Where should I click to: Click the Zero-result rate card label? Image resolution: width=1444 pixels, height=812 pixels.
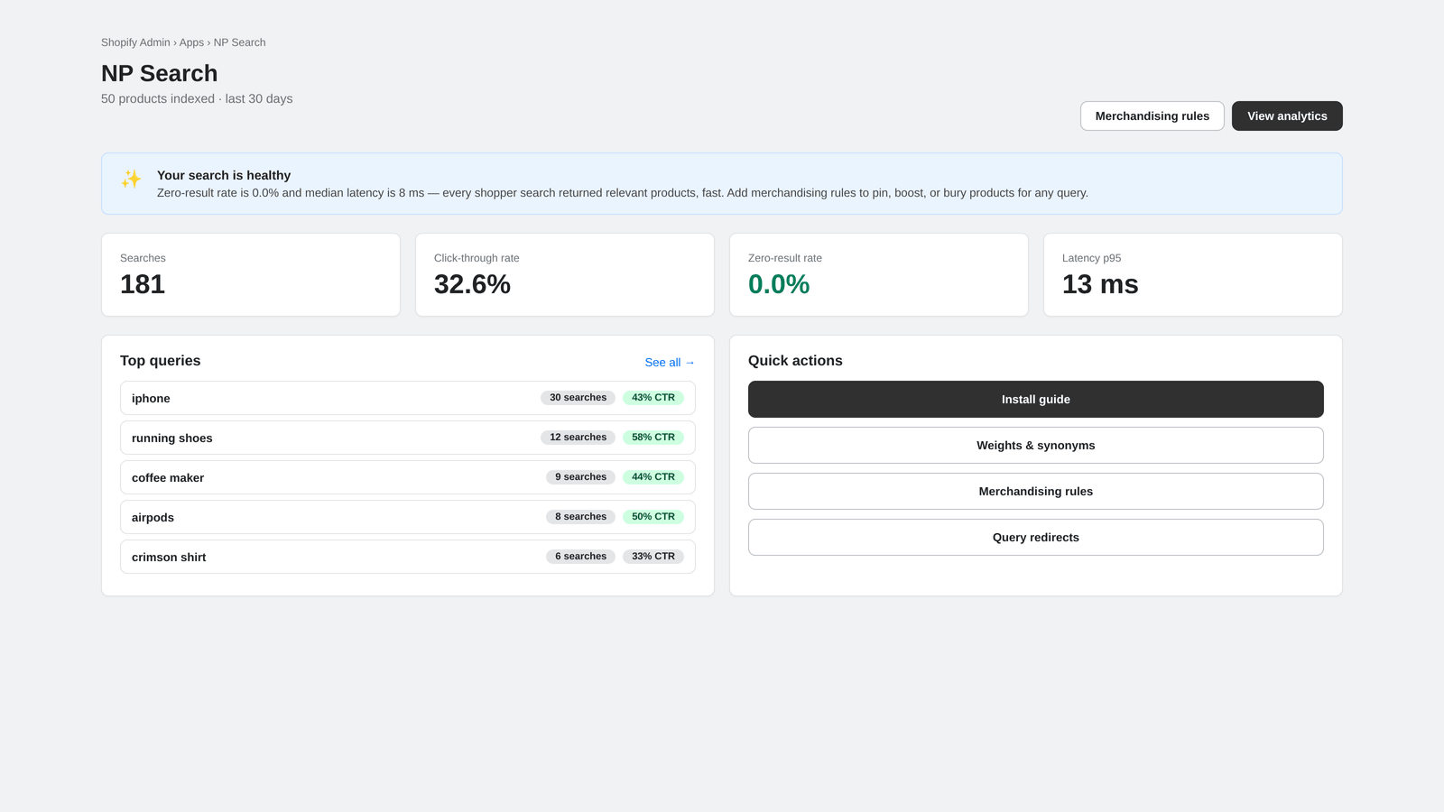pyautogui.click(x=785, y=258)
